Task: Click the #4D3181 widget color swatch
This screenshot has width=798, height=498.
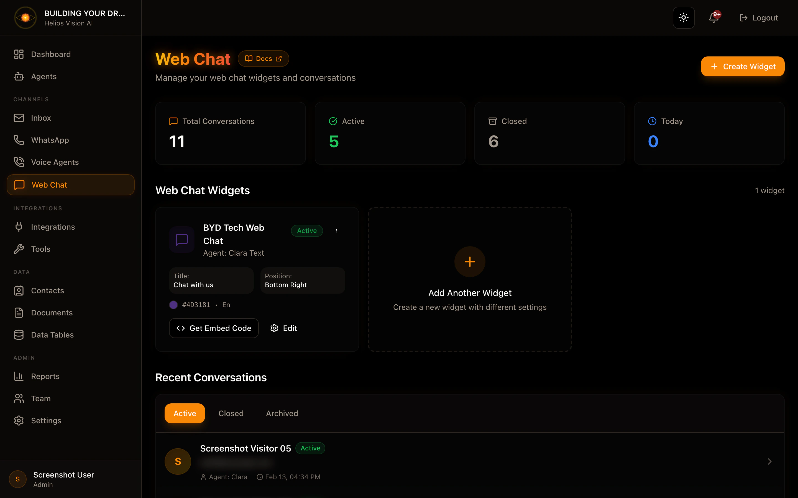Action: point(173,305)
